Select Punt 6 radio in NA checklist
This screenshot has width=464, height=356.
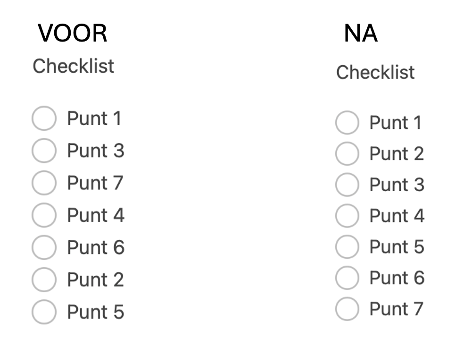coord(347,278)
